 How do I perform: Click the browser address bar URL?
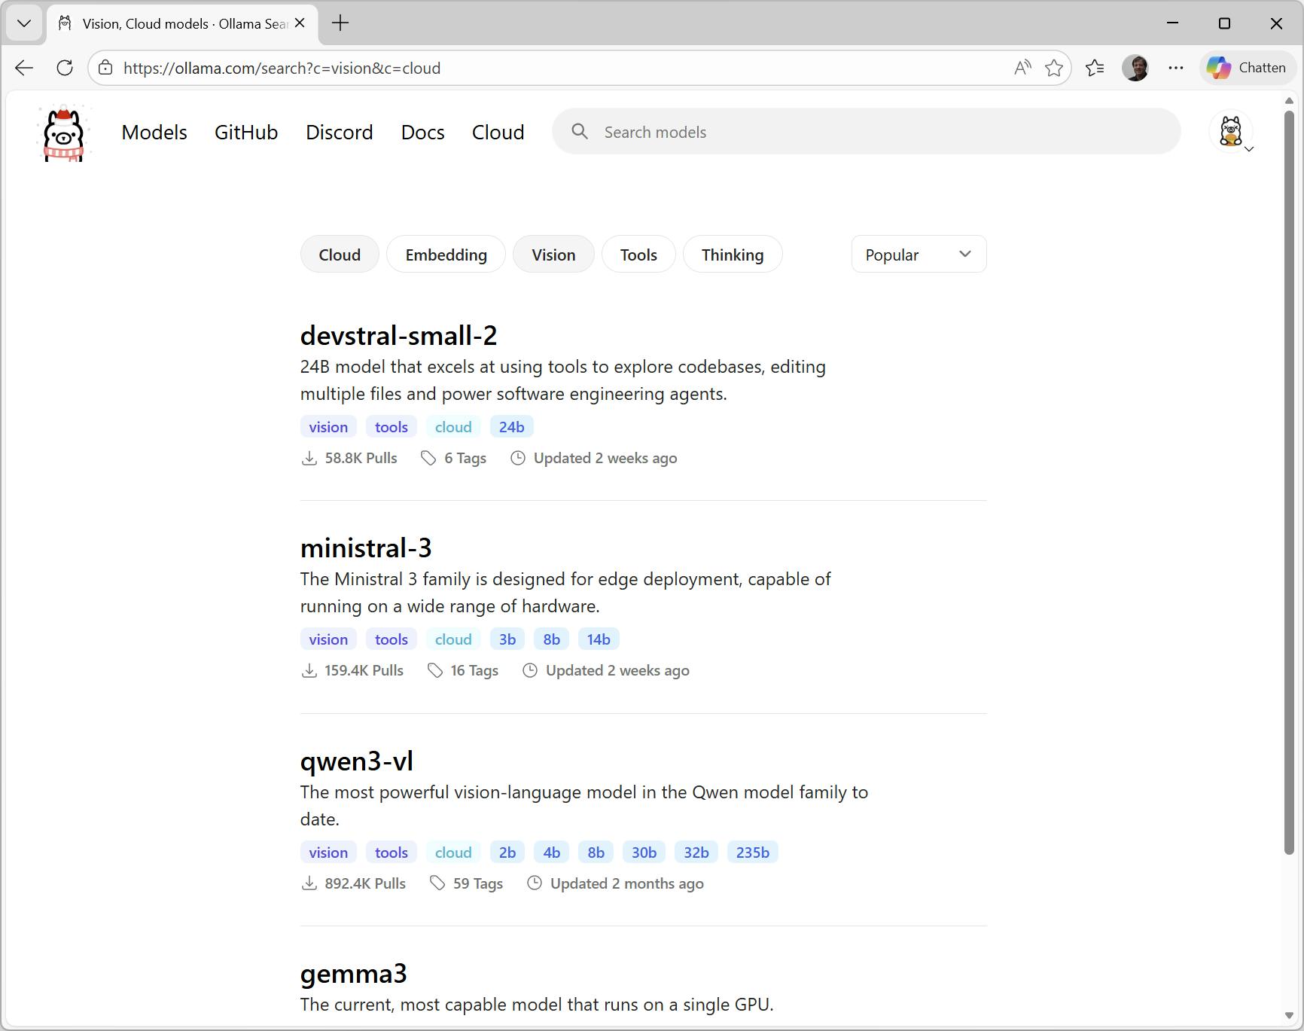point(282,68)
